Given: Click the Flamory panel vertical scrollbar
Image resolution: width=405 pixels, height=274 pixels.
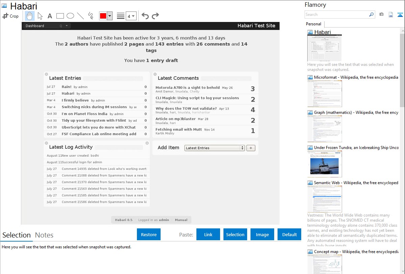Looking at the screenshot, I should 402,70.
